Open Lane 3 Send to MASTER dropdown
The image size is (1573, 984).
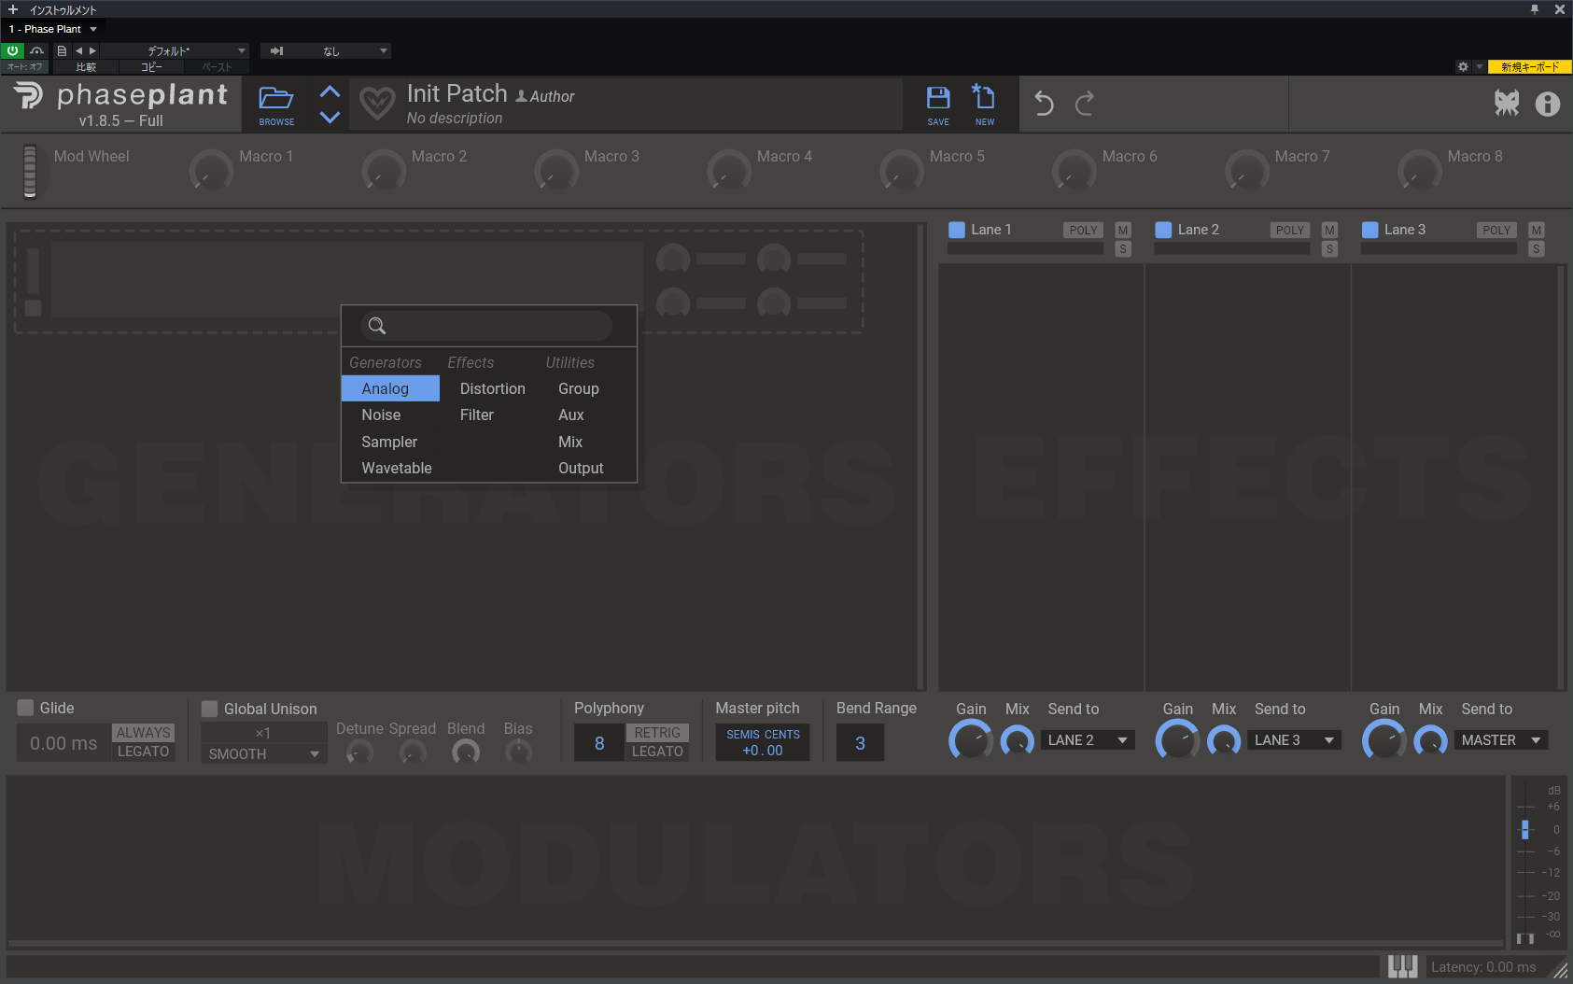[1501, 740]
